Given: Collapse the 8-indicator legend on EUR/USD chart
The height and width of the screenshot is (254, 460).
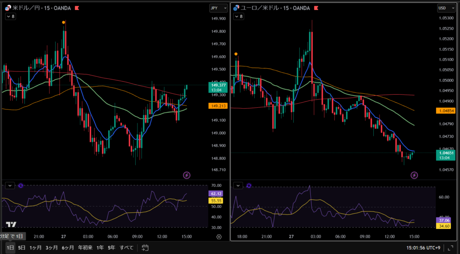Looking at the screenshot, I should [239, 16].
